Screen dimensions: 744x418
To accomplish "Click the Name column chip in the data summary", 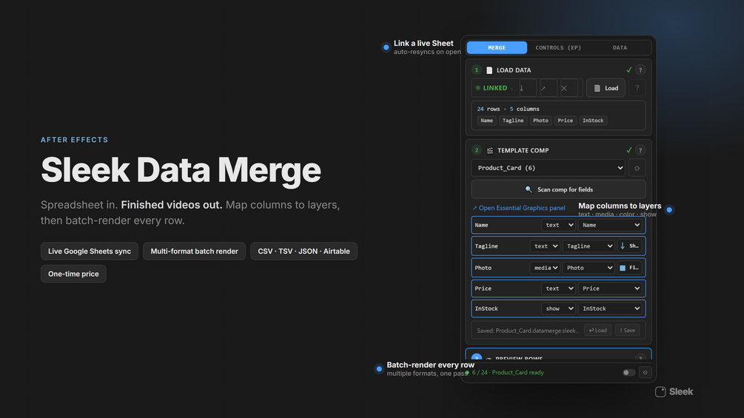I will (487, 121).
